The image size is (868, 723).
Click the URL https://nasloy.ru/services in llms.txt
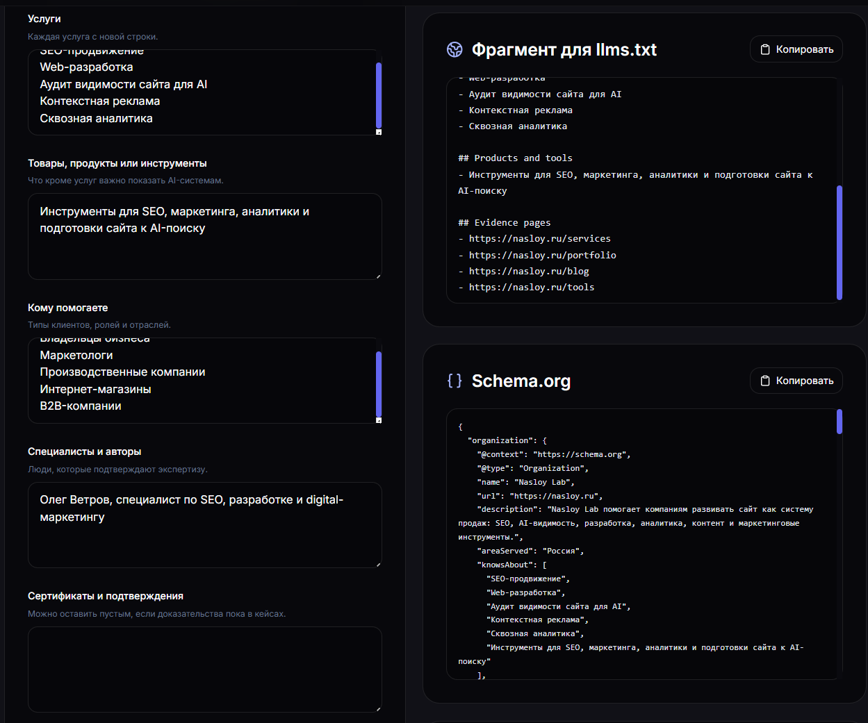(540, 238)
